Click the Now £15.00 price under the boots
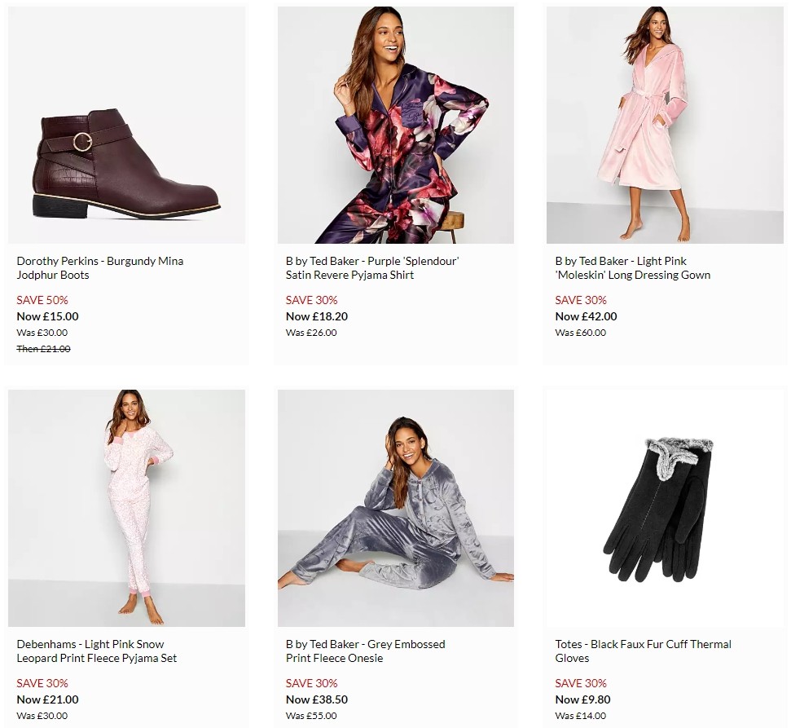791x728 pixels. click(x=46, y=316)
